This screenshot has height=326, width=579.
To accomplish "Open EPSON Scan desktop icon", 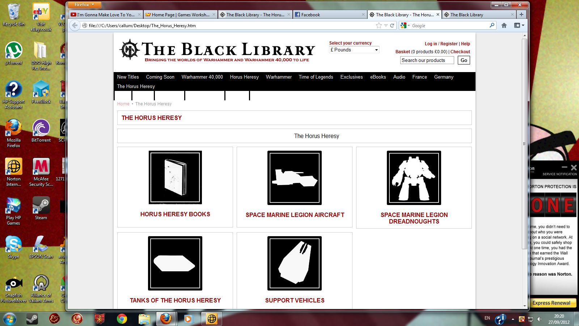I will click(41, 247).
